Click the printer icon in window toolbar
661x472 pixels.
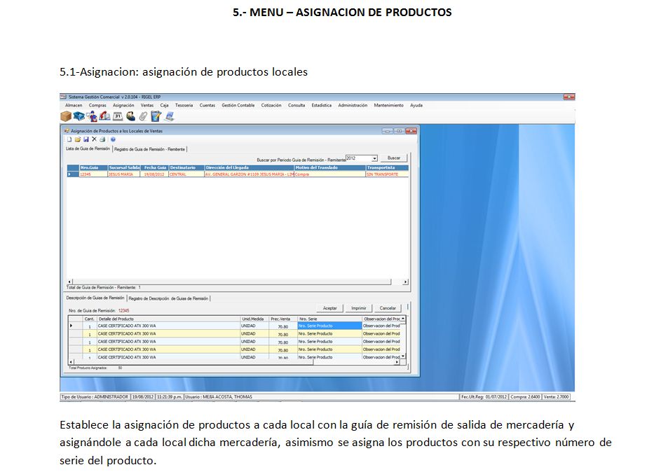coord(102,139)
